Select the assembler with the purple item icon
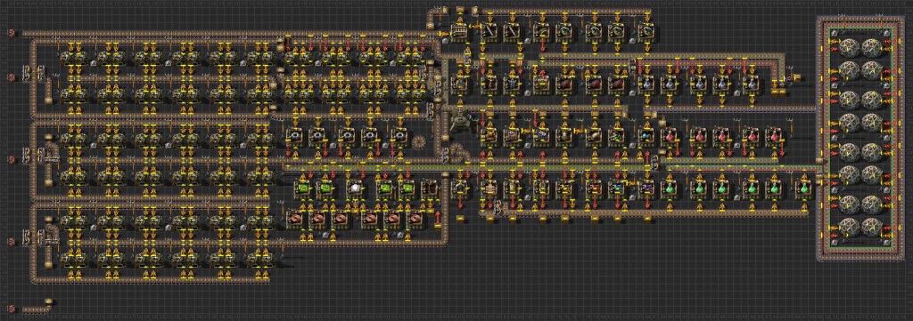This screenshot has height=321, width=913. point(646,189)
